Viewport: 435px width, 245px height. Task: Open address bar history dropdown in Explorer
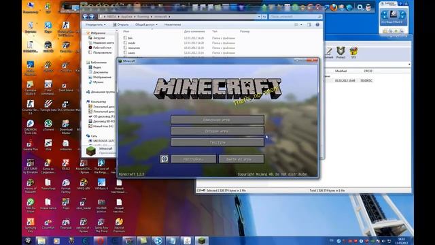(259, 16)
